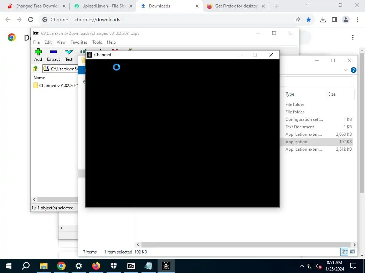Screen dimensions: 365x273
Task: Open Windows Start menu
Action: pyautogui.click(x=9, y=266)
